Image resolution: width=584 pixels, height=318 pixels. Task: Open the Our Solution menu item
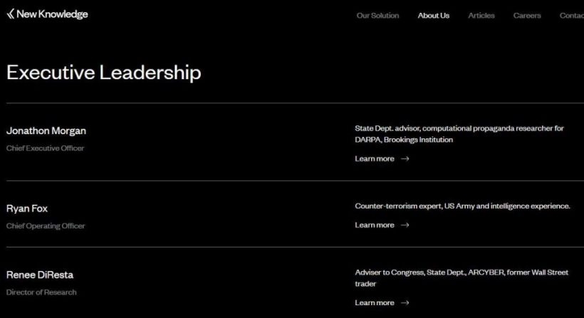377,16
